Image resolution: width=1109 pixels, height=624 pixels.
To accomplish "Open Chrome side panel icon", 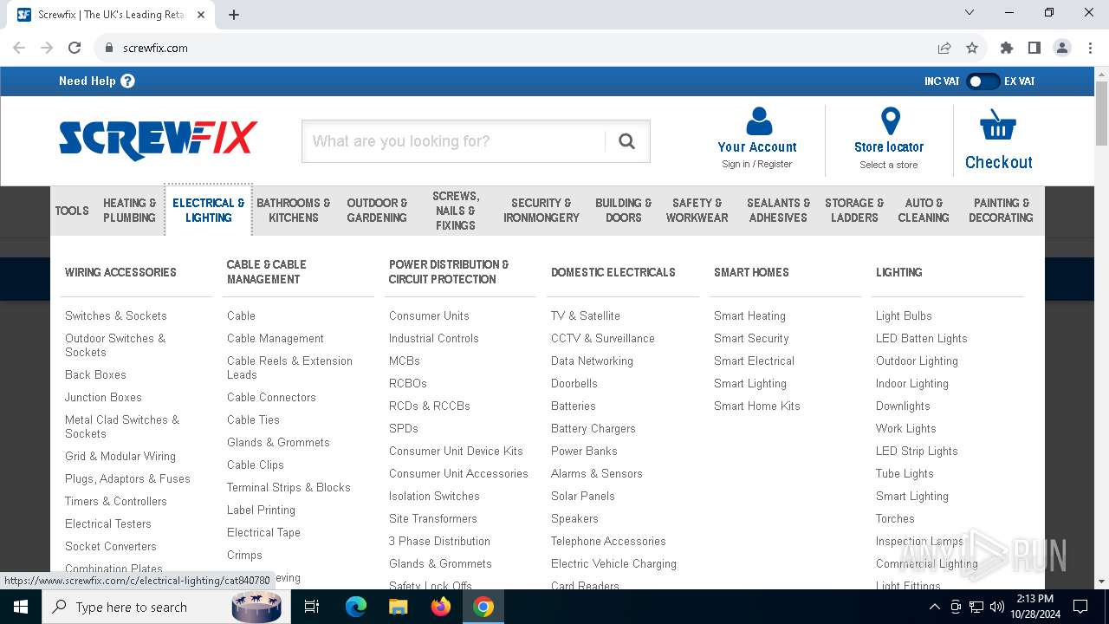I will pyautogui.click(x=1034, y=48).
